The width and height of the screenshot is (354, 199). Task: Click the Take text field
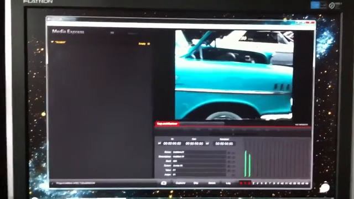tap(199, 170)
